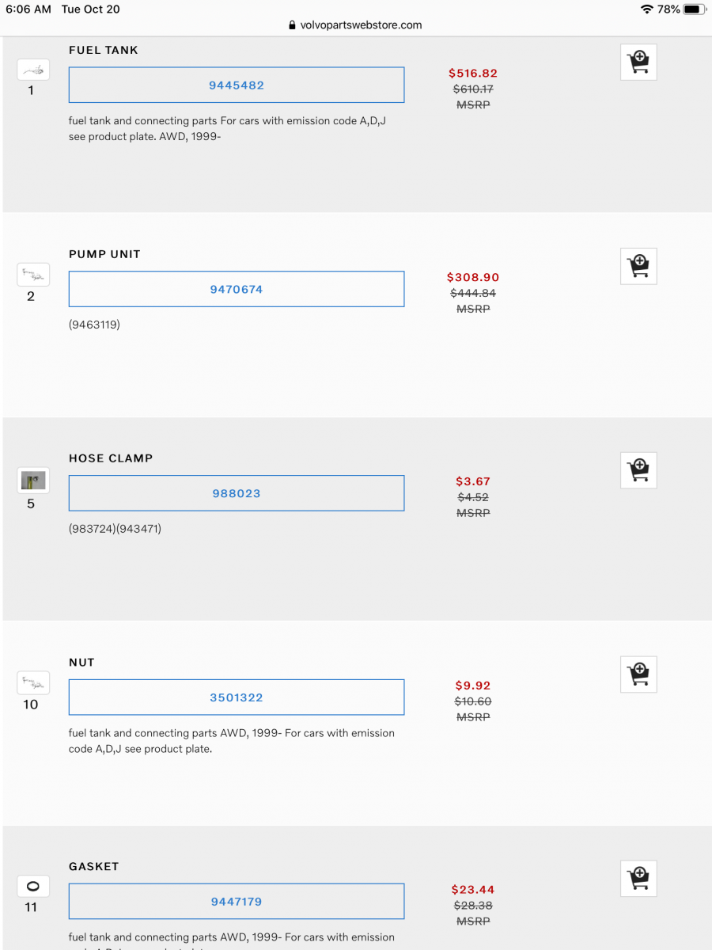712x950 pixels.
Task: Open Fuel Tank diagram thumbnail
Action: [x=33, y=70]
